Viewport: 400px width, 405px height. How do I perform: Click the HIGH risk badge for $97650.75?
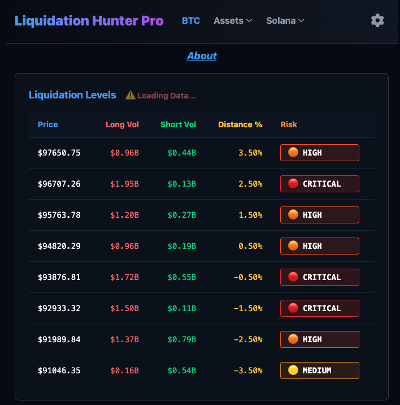coord(320,153)
